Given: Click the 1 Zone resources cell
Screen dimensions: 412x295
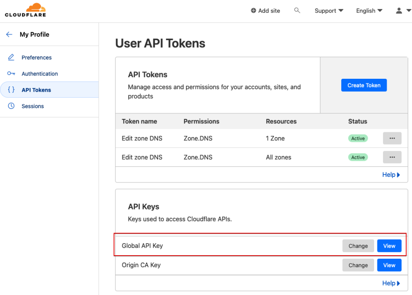Looking at the screenshot, I should [x=275, y=138].
